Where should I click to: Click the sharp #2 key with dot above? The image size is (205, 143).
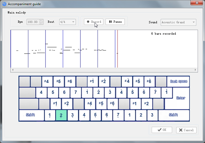point(104,82)
